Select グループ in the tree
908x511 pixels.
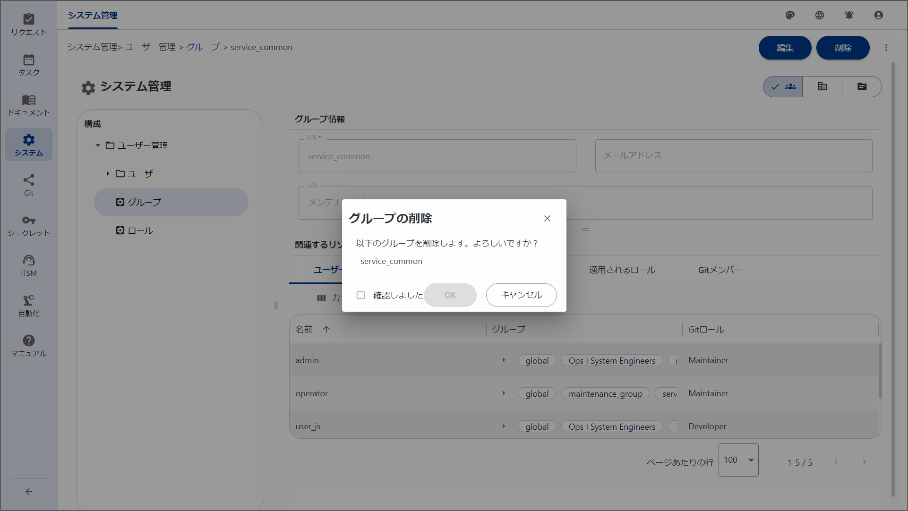point(171,202)
